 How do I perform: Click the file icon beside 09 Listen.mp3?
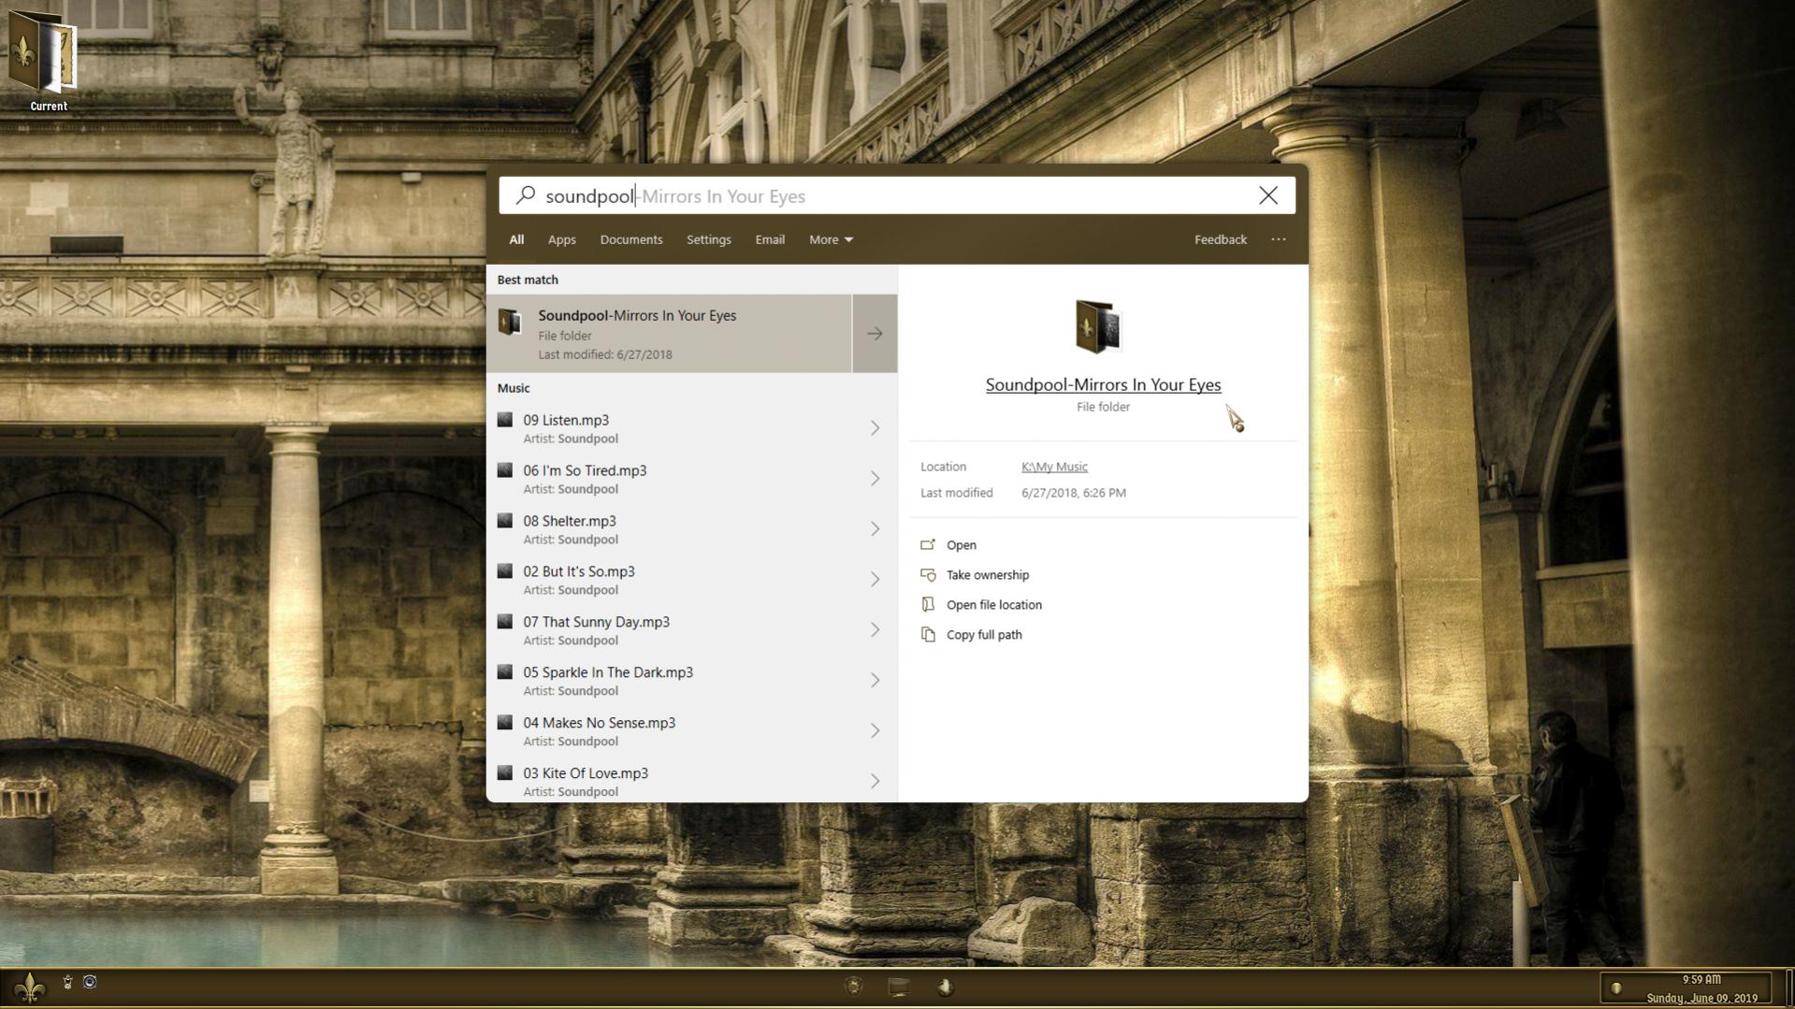(506, 420)
